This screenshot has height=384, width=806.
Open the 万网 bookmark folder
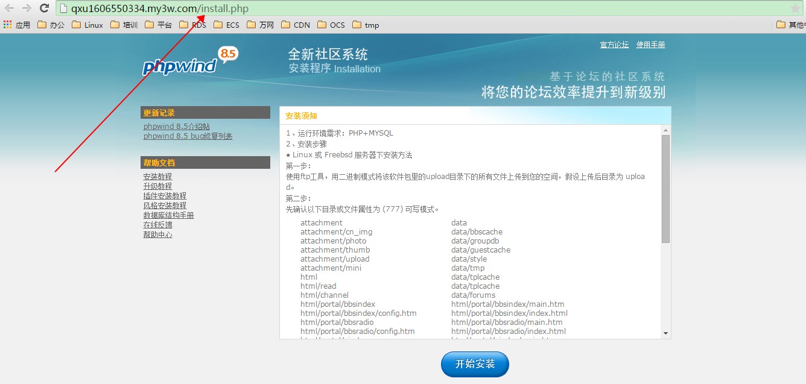[261, 25]
